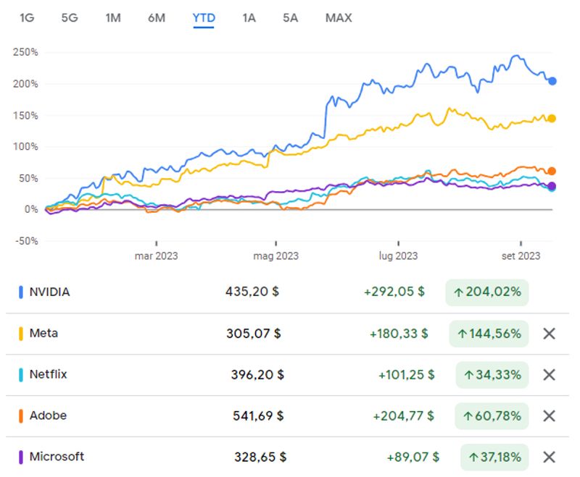
Task: View the 5A time range
Action: pos(291,18)
